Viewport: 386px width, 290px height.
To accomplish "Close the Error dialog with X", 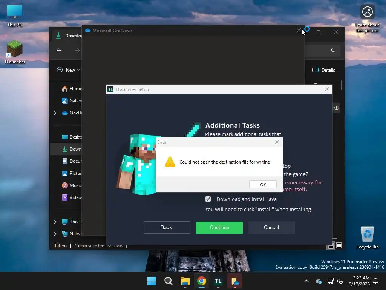I will click(x=277, y=142).
